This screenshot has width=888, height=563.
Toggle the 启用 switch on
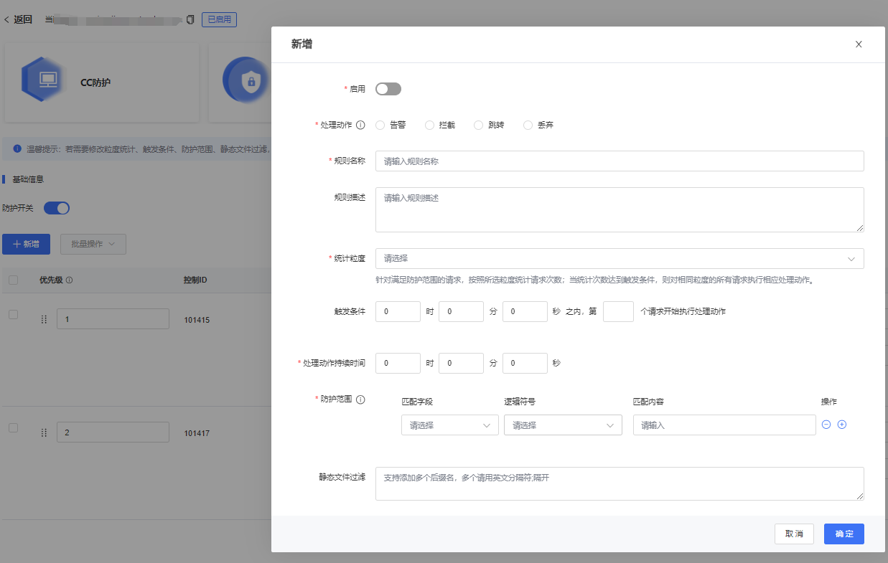[x=388, y=89]
